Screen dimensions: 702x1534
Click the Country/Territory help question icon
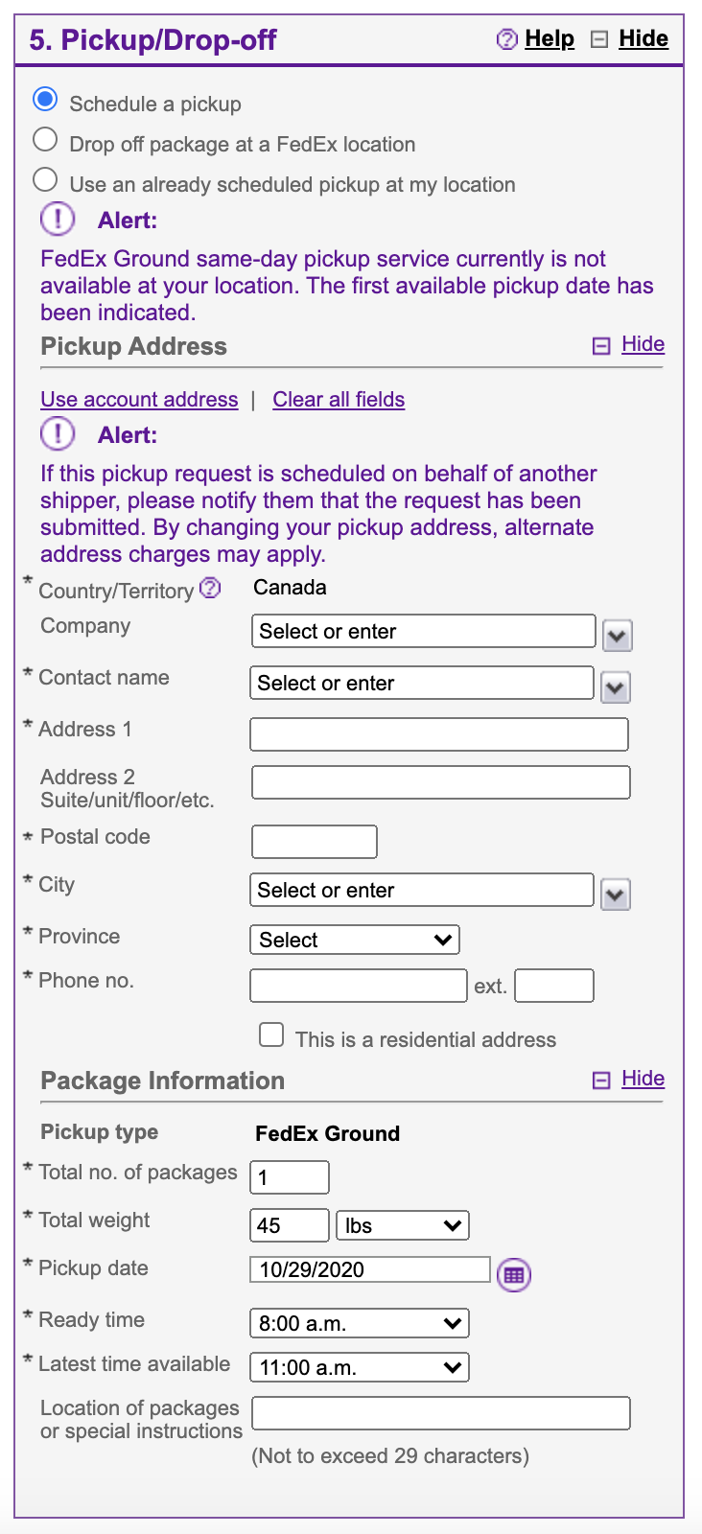[210, 589]
